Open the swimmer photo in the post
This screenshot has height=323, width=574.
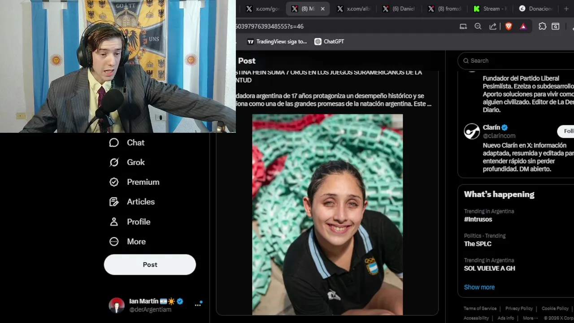[x=327, y=214]
